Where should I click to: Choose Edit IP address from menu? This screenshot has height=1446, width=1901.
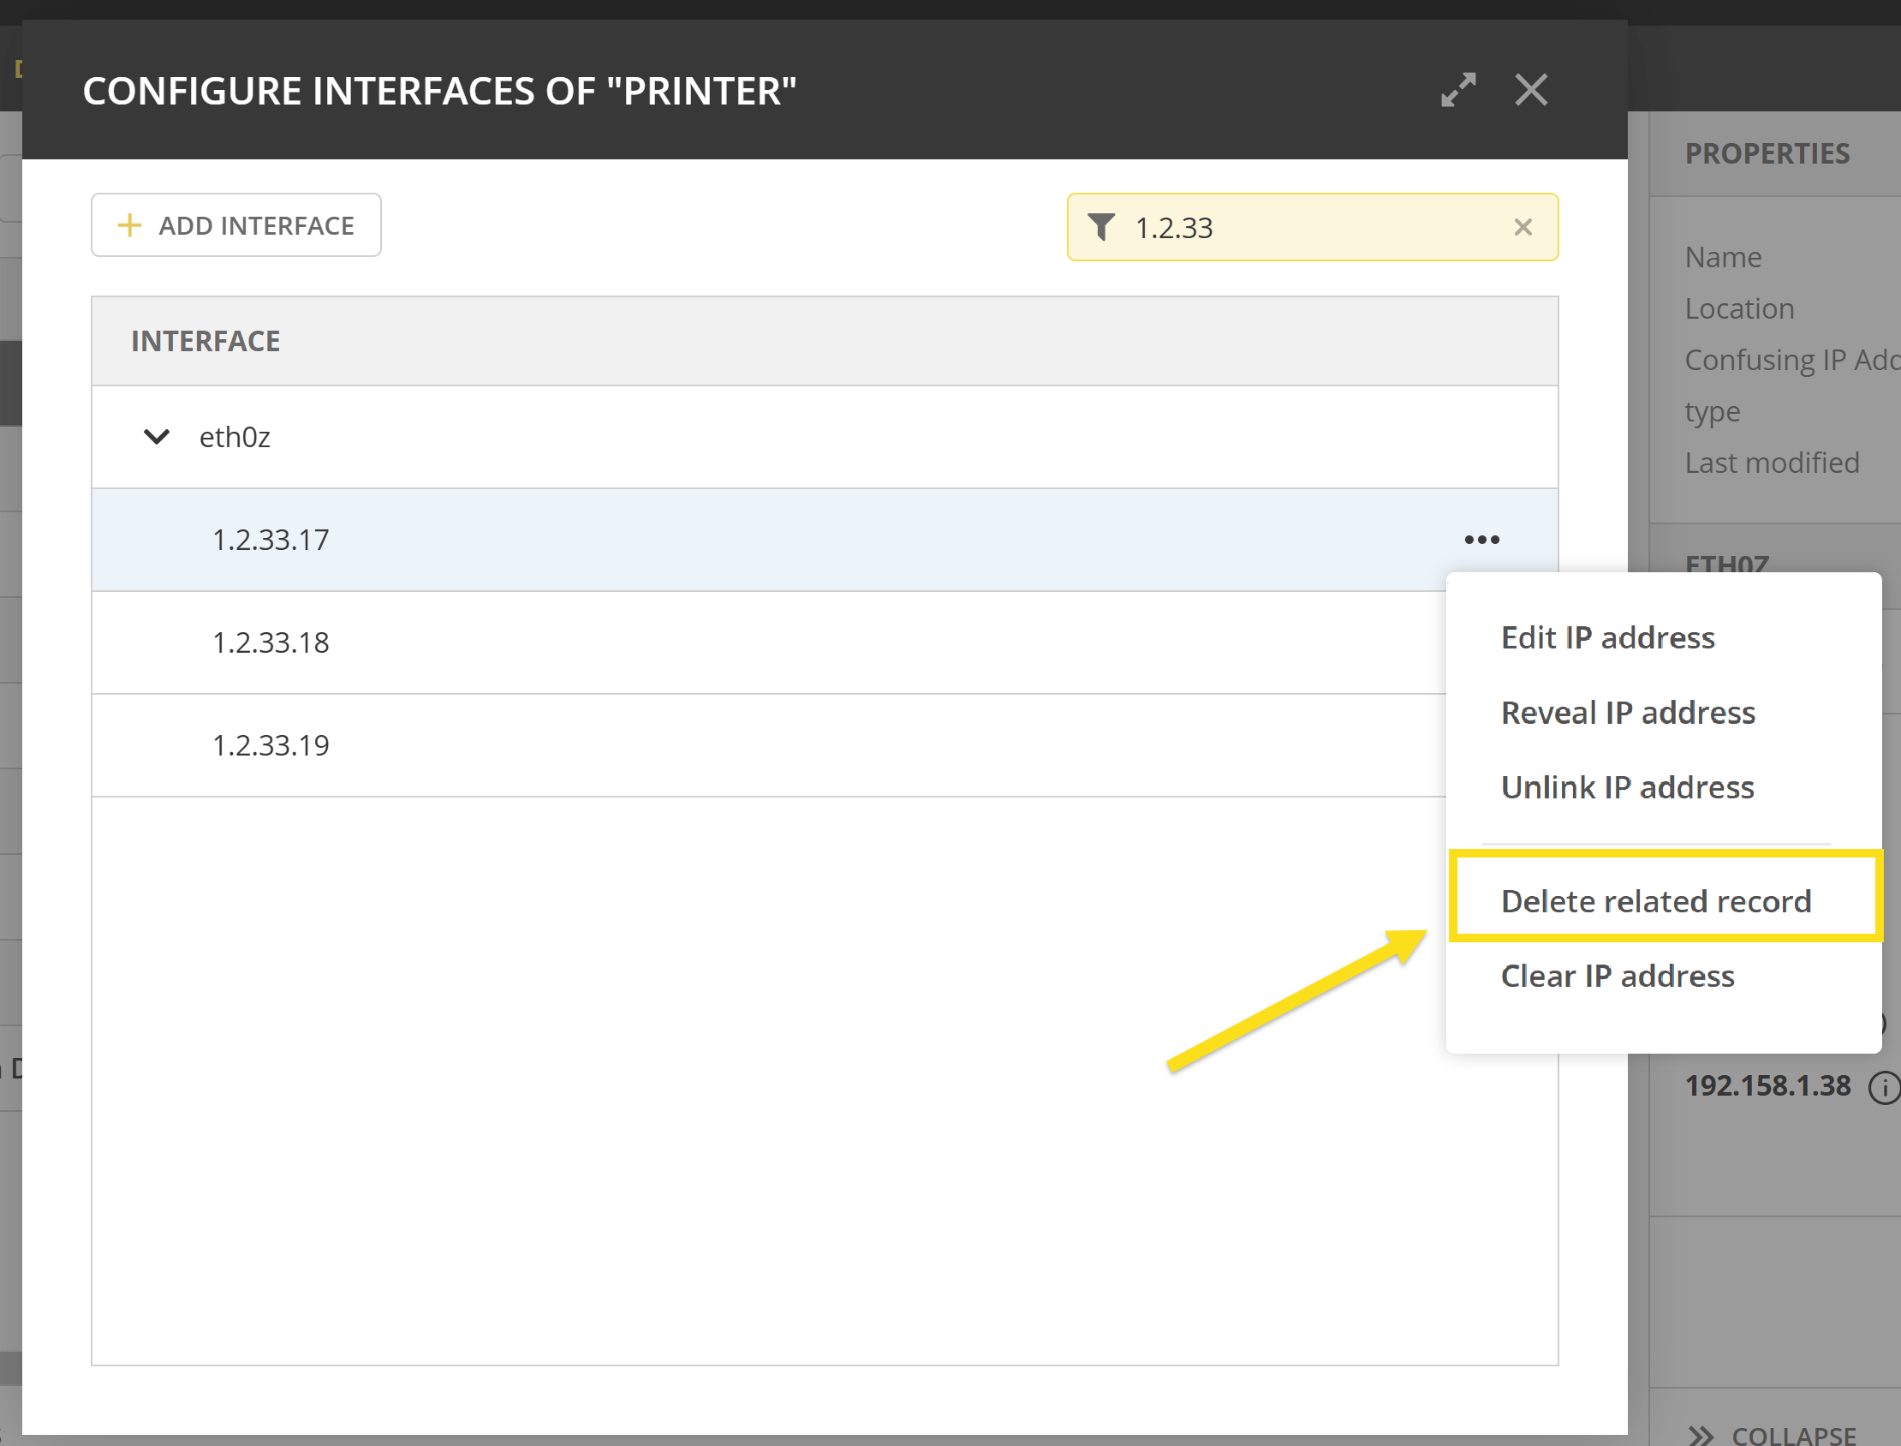[x=1606, y=638]
